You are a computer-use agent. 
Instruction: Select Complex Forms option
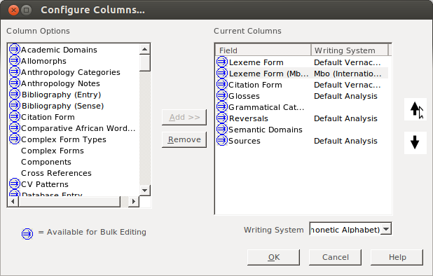(x=53, y=151)
